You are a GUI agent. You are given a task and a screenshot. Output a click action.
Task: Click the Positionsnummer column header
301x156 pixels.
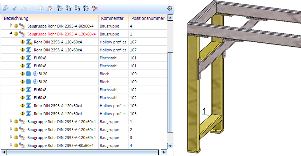click(x=147, y=18)
